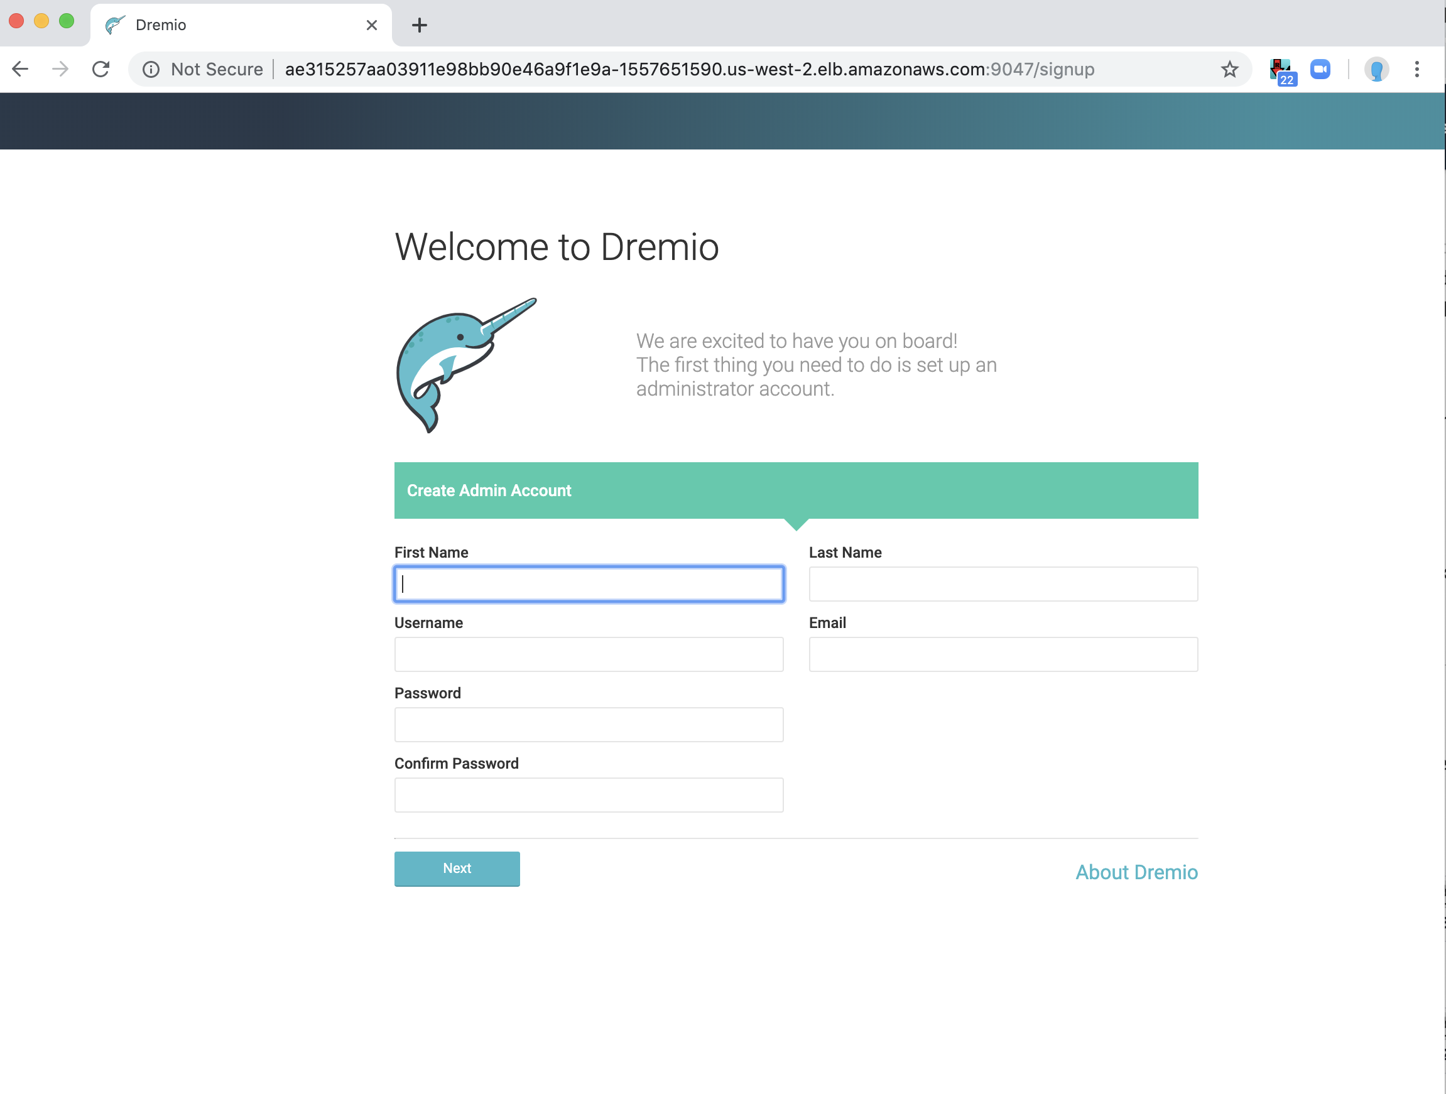Click into the Last Name field
The height and width of the screenshot is (1094, 1446).
(x=1003, y=583)
